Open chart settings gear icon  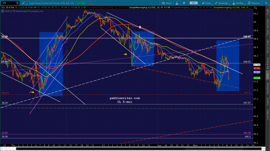(184, 3)
